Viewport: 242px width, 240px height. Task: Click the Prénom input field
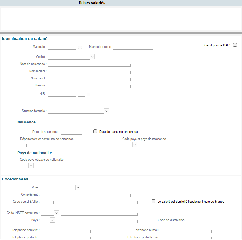(x=89, y=86)
